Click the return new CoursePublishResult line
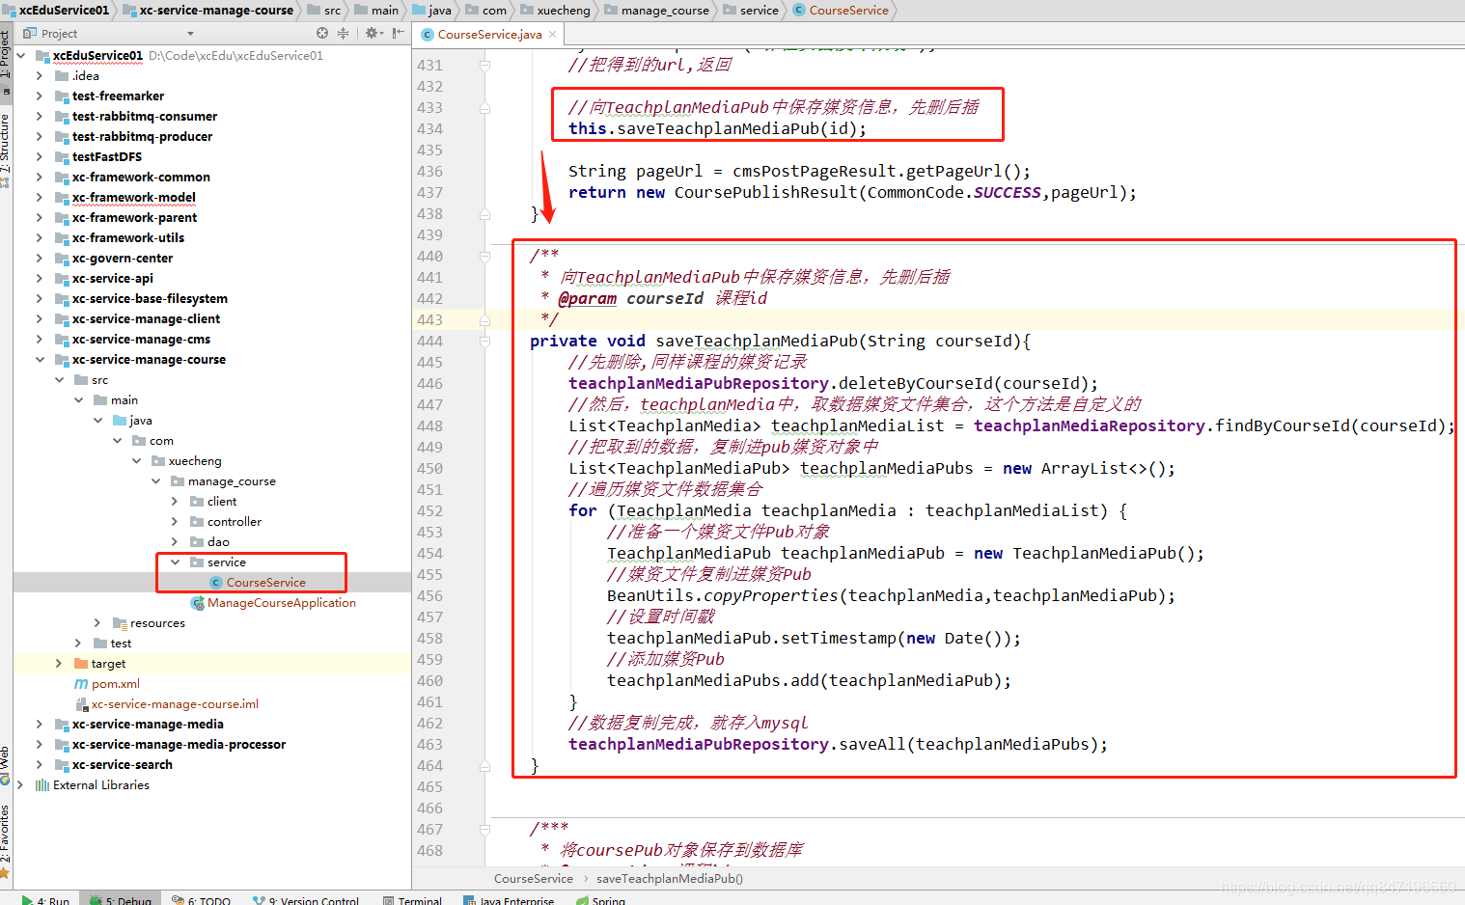This screenshot has width=1465, height=905. coord(852,192)
